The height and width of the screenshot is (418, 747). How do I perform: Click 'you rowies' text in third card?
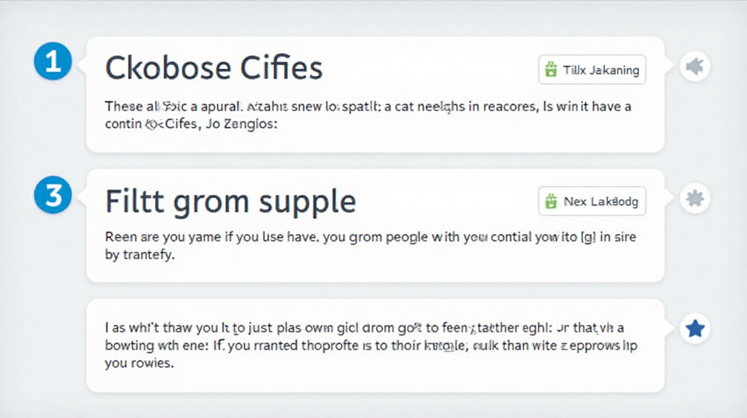(x=138, y=365)
